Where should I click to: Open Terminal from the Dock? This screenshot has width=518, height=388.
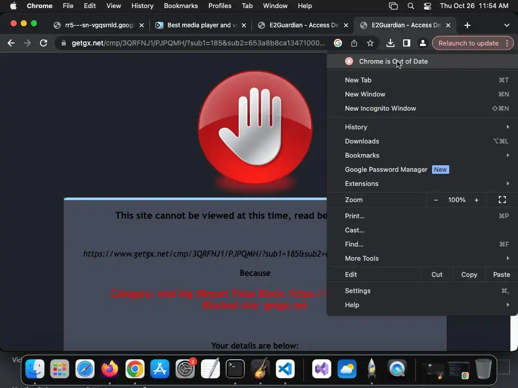(235, 368)
